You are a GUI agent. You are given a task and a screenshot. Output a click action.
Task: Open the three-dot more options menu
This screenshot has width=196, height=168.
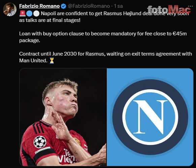190,6
